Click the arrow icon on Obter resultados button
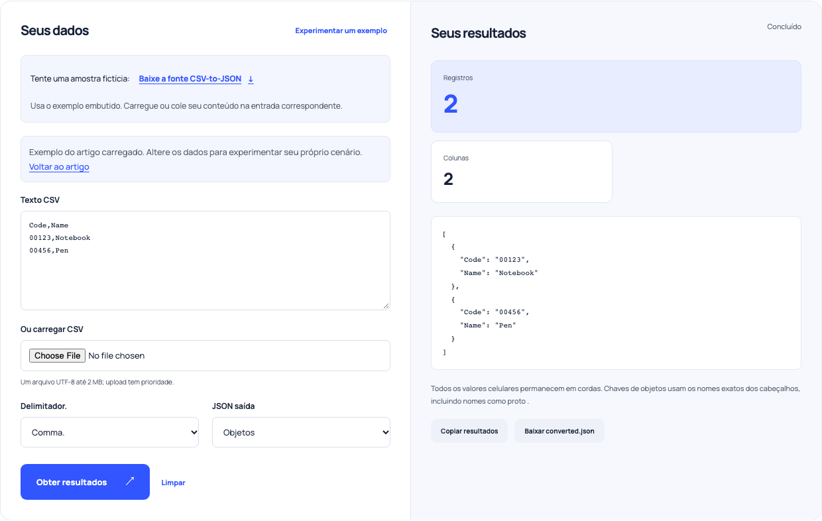This screenshot has height=521, width=822. tap(130, 481)
